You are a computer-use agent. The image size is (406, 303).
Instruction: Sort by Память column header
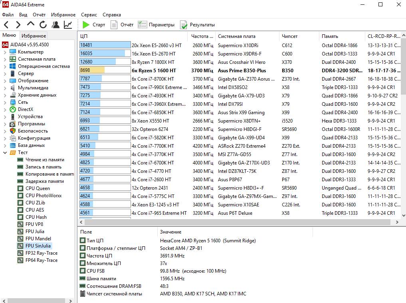tap(342, 36)
